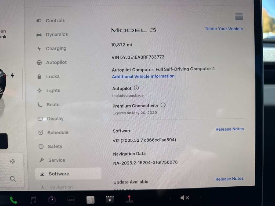The width and height of the screenshot is (275, 206).
Task: Open the Radio app icon
Action: (91, 200)
